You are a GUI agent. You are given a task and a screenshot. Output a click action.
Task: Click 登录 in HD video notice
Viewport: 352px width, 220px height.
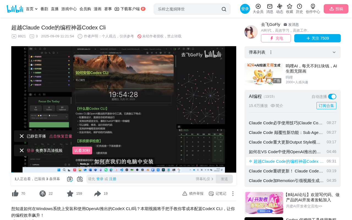pyautogui.click(x=31, y=150)
